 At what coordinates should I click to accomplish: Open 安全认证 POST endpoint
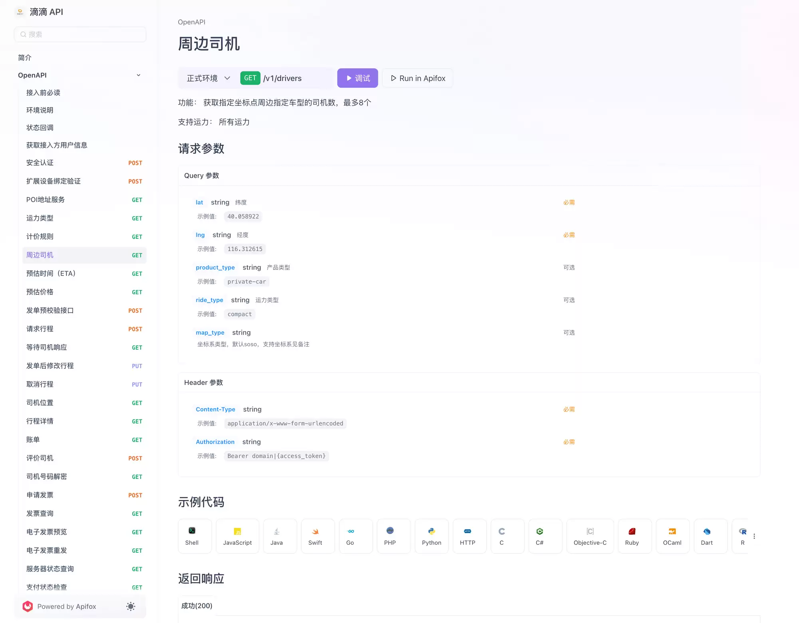pos(84,163)
